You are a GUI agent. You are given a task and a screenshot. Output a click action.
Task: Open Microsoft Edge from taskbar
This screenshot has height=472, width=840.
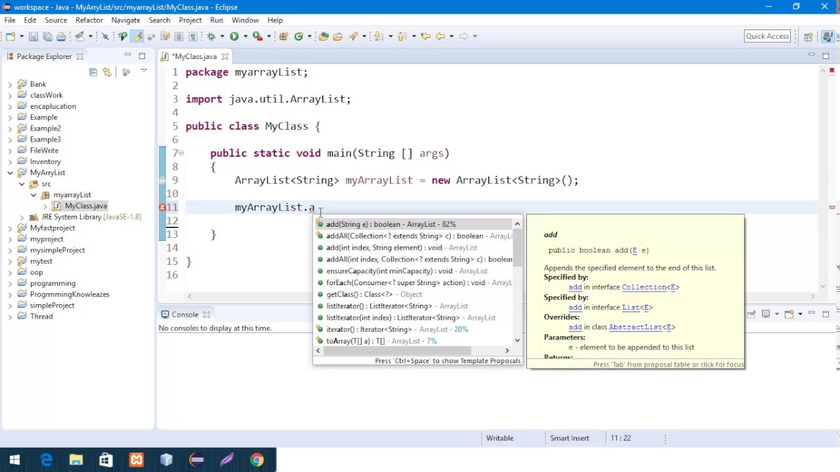click(46, 460)
